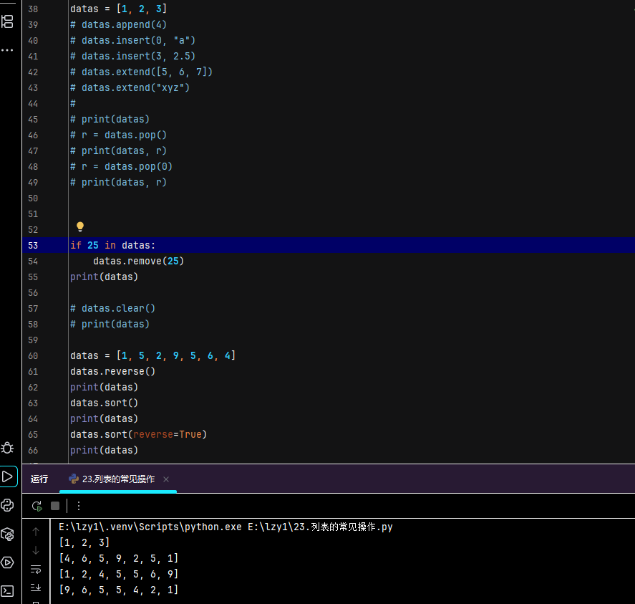Open the Structure tool window icon
The width and height of the screenshot is (635, 604).
pos(7,21)
